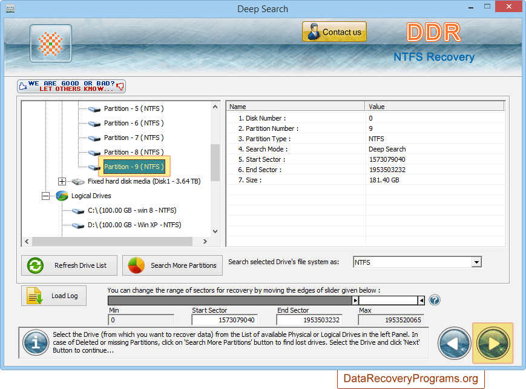Select C:\ win 8 NTFS drive
526x389 pixels.
click(x=132, y=210)
